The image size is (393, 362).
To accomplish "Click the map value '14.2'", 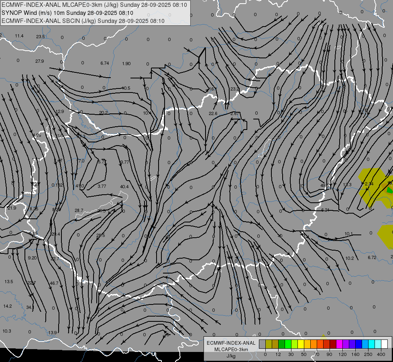I will click(x=8, y=306).
